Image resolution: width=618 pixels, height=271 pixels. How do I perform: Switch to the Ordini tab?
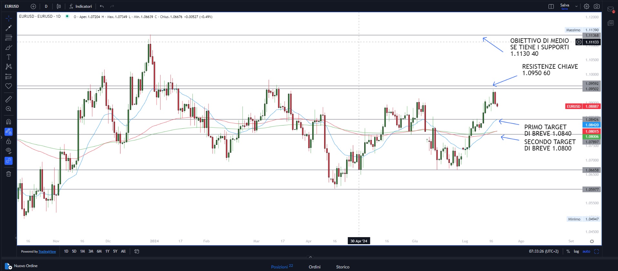tap(314, 267)
